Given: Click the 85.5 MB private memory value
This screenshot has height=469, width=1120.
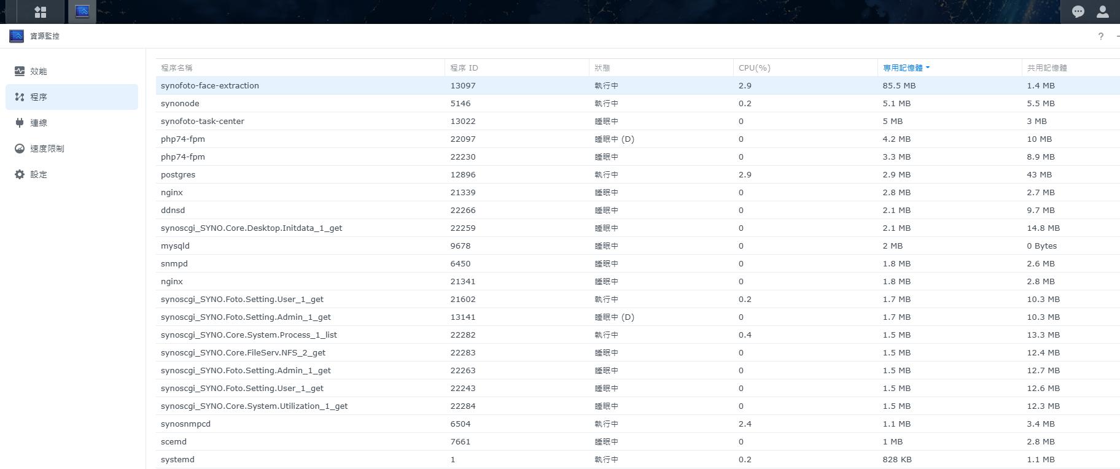Looking at the screenshot, I should tap(899, 85).
